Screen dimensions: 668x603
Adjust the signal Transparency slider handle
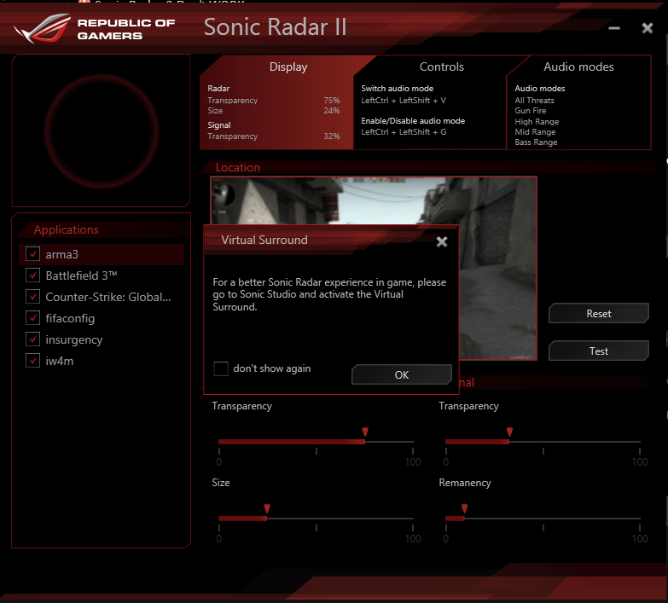tap(509, 432)
